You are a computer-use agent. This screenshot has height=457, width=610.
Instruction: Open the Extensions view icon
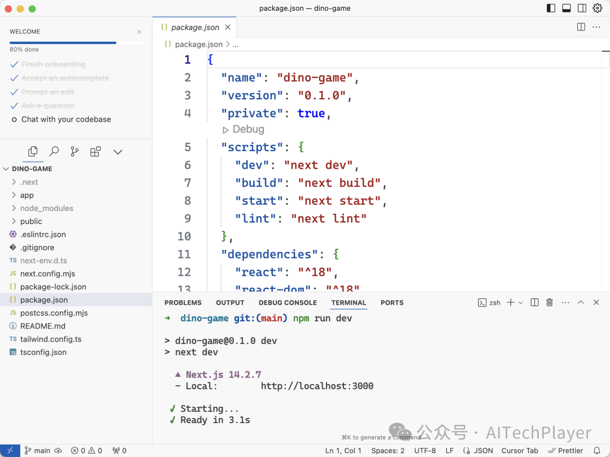95,152
